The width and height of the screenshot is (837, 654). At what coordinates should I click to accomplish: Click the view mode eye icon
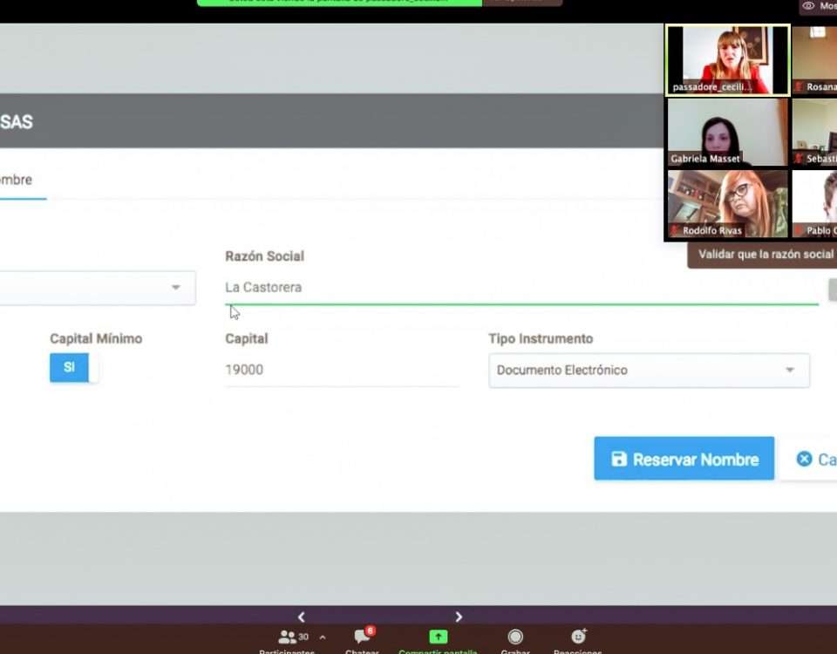(809, 6)
